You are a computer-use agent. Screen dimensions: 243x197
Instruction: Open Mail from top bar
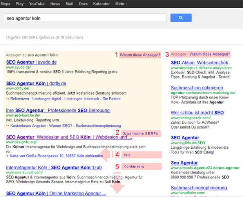point(69,4)
